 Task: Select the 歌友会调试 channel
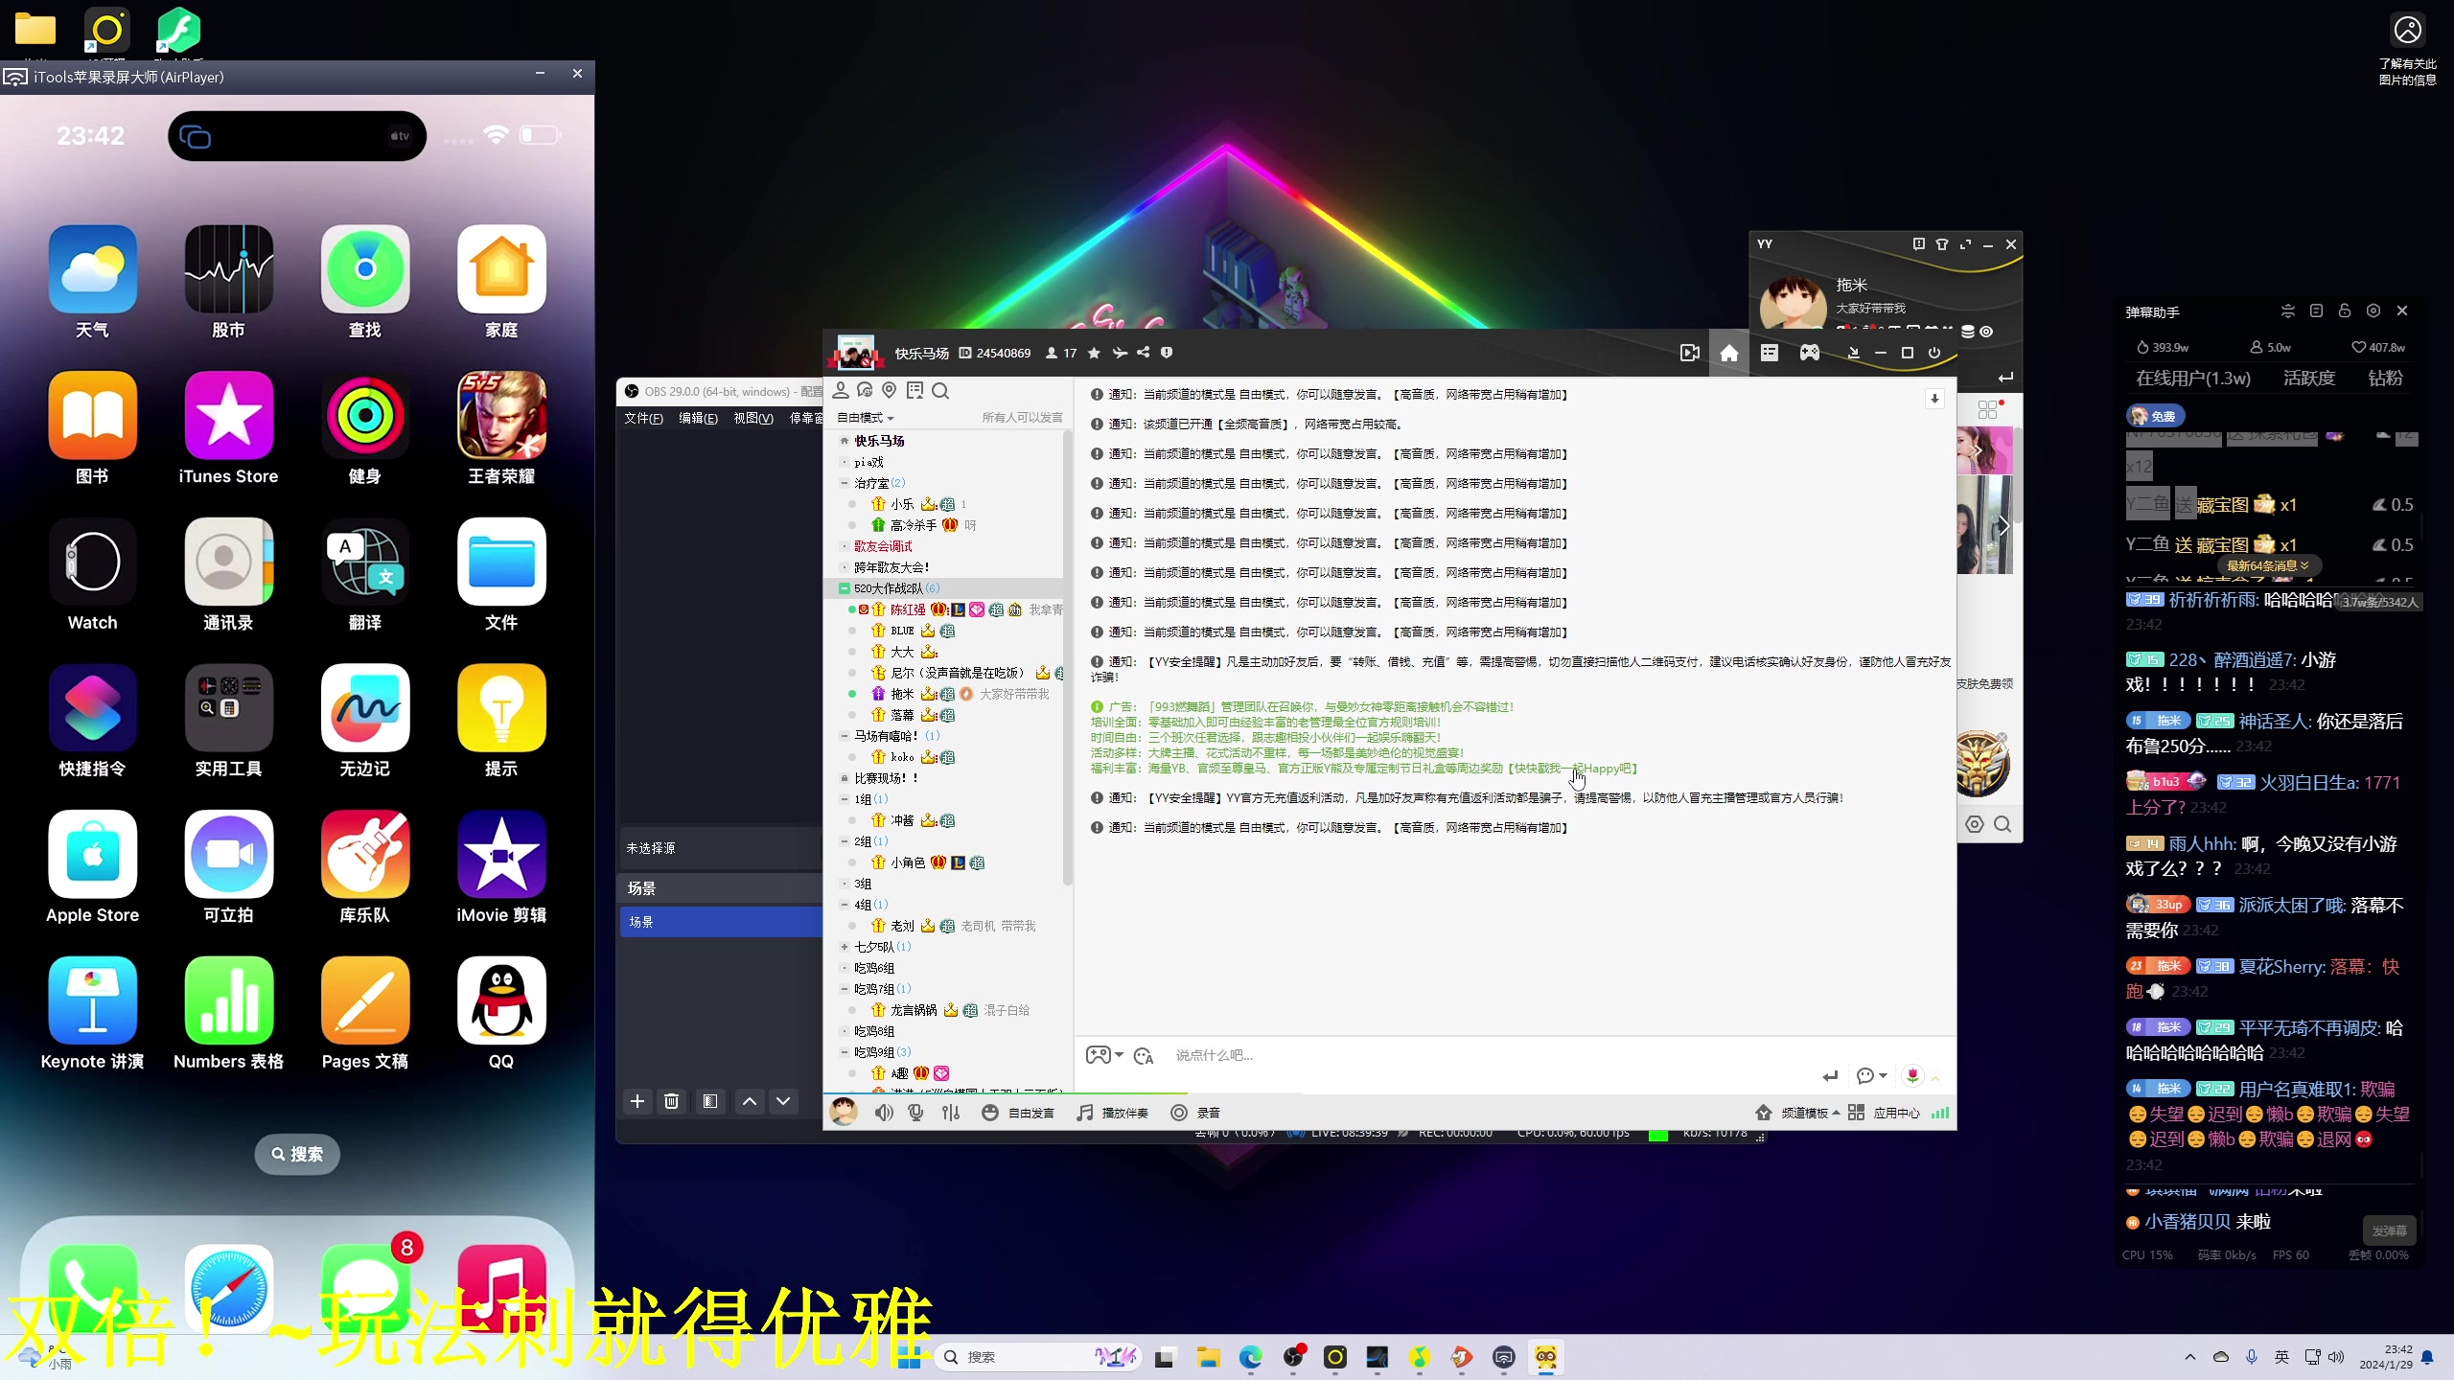[x=883, y=546]
